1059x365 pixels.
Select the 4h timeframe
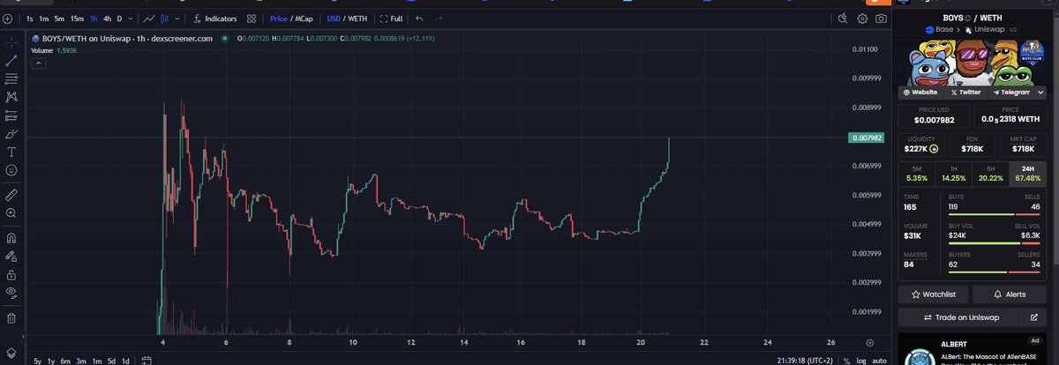click(107, 18)
